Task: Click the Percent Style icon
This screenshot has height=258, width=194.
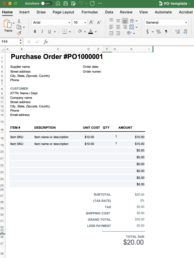Action: [x=158, y=31]
